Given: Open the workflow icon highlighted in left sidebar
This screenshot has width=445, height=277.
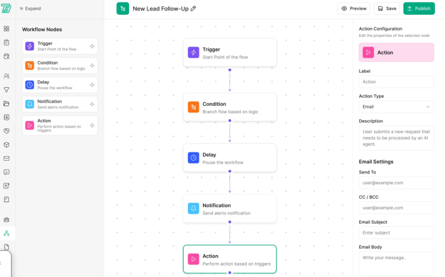Looking at the screenshot, I should 7,233.
